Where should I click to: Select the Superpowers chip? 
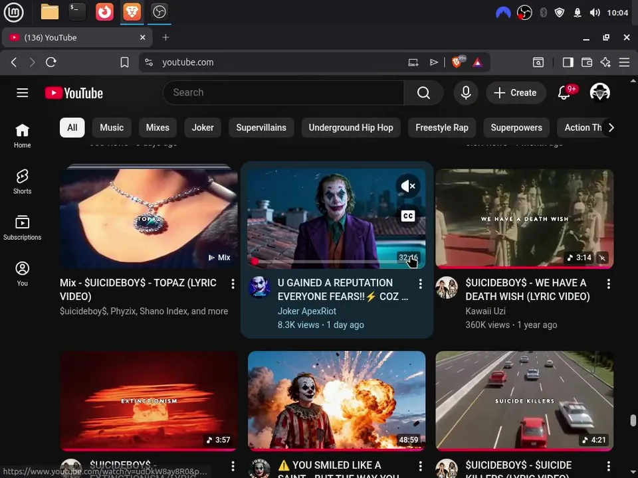tap(516, 127)
